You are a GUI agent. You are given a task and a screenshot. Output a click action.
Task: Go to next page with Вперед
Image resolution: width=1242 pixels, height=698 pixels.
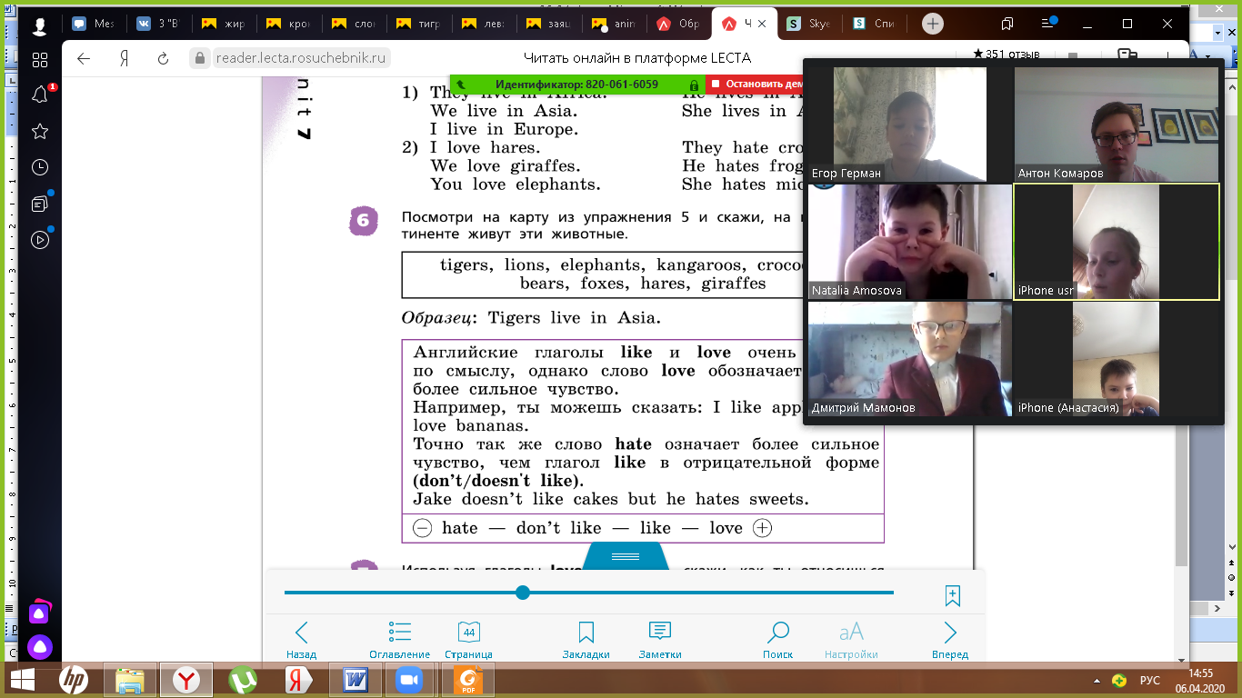(950, 640)
